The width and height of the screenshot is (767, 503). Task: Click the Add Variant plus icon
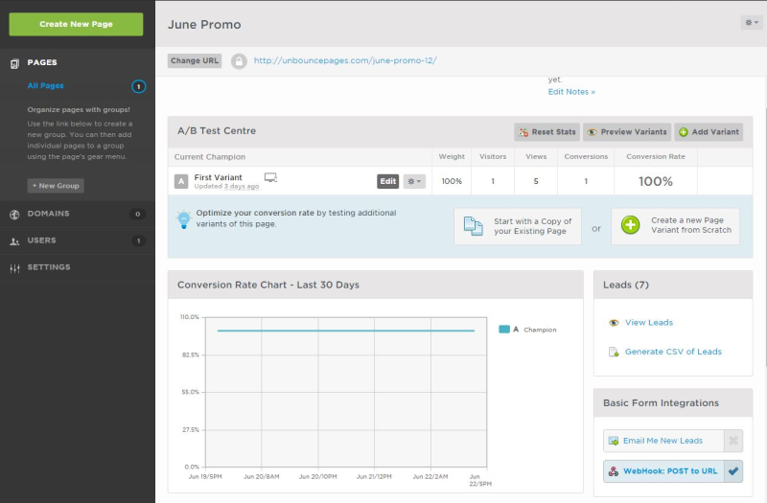[684, 132]
